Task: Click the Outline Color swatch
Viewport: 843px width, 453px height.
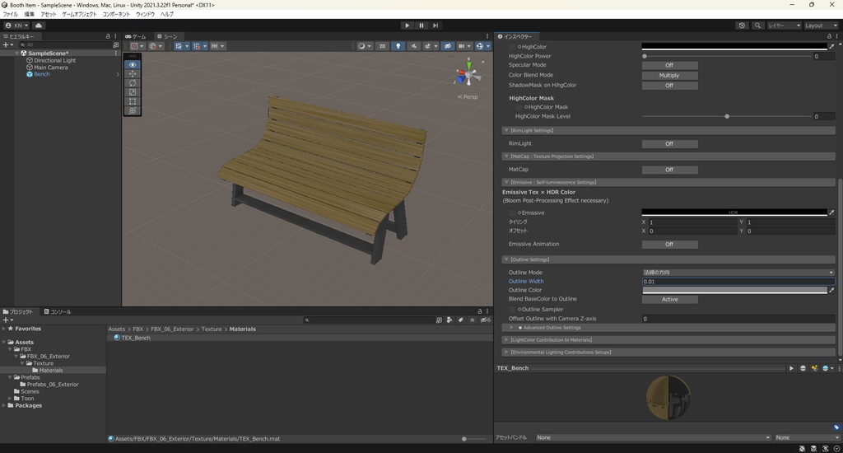Action: [x=734, y=290]
